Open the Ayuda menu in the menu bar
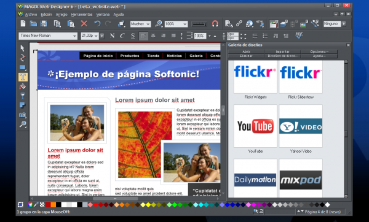The width and height of the screenshot is (369, 222). 118,15
